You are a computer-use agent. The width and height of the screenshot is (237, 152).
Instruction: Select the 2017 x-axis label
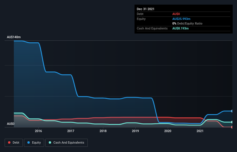pos(71,131)
